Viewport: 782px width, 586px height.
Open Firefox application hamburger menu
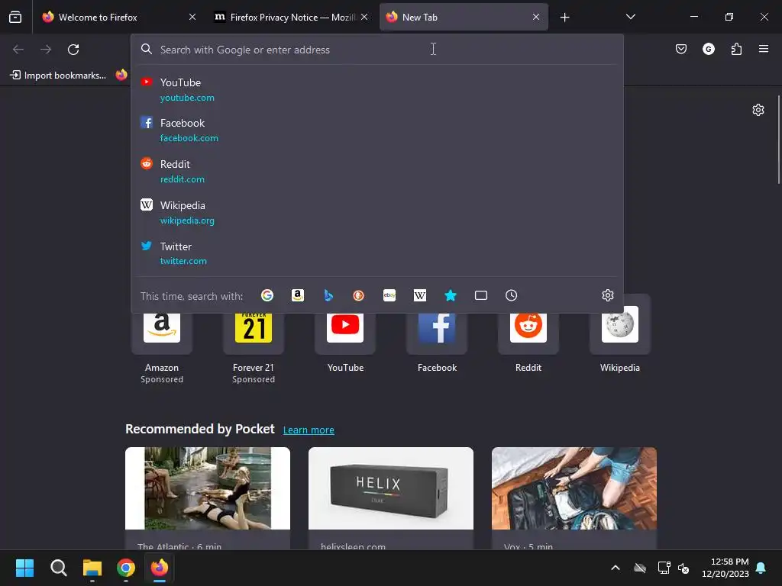click(764, 49)
